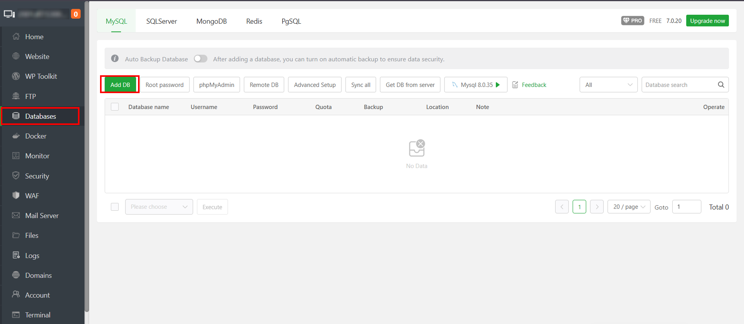Switch to the PgSQL tab

pyautogui.click(x=291, y=21)
